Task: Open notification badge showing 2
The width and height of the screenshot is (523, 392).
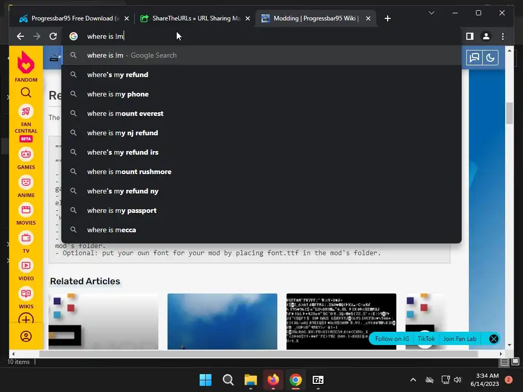Action: coord(509,380)
